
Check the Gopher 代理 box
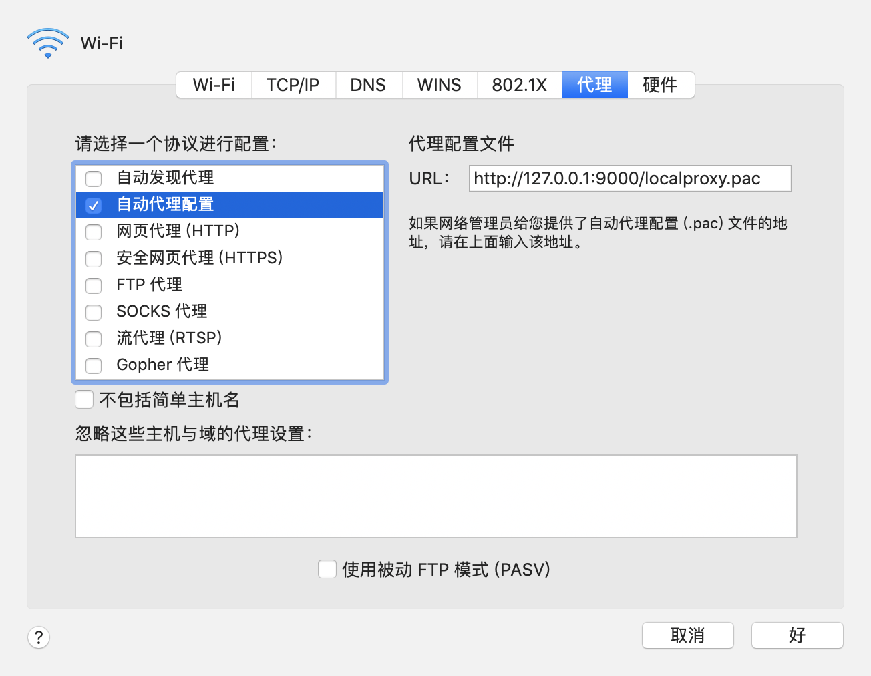[93, 365]
